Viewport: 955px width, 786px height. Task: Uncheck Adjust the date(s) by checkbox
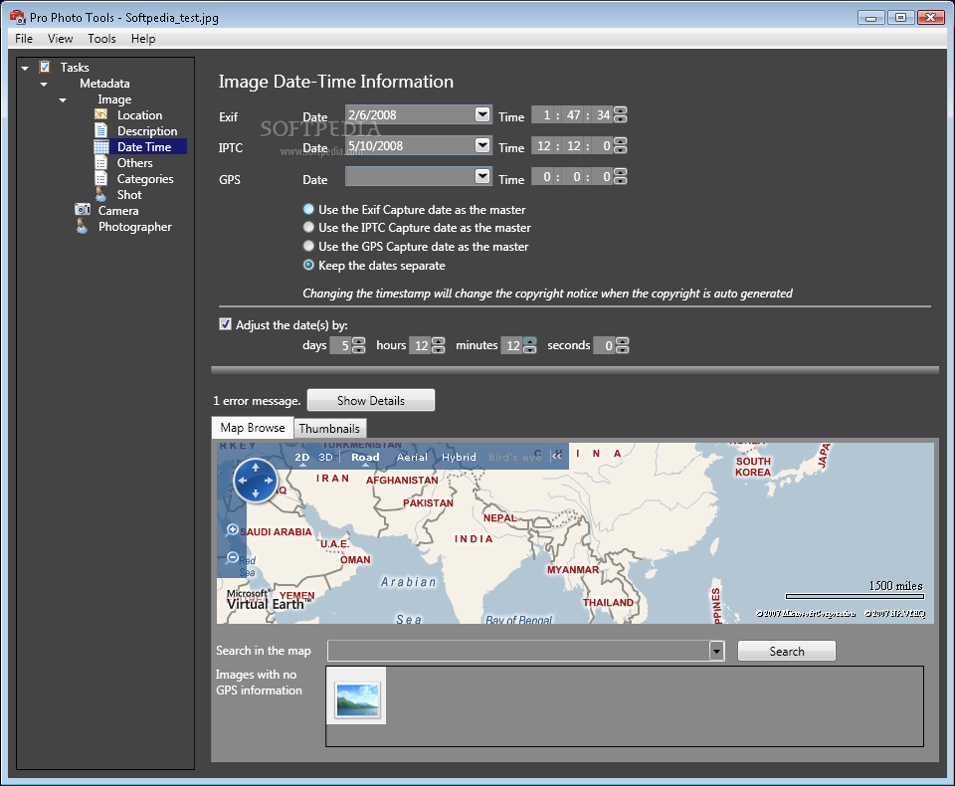coord(225,324)
